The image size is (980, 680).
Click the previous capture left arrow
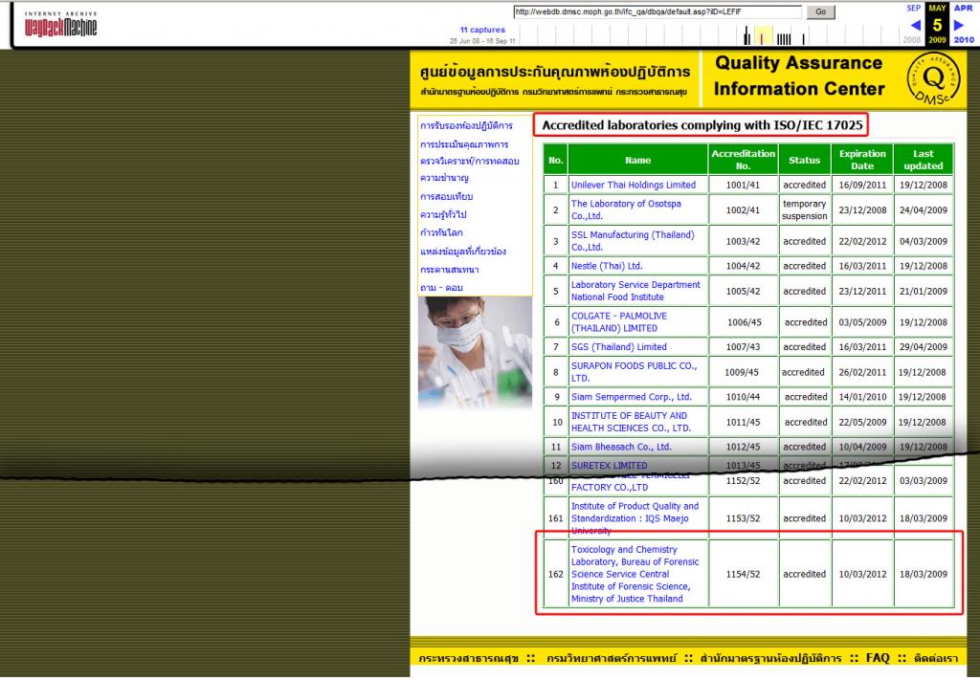tap(916, 24)
